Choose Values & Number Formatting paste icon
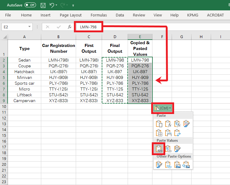230x185 pixels. coord(168,149)
